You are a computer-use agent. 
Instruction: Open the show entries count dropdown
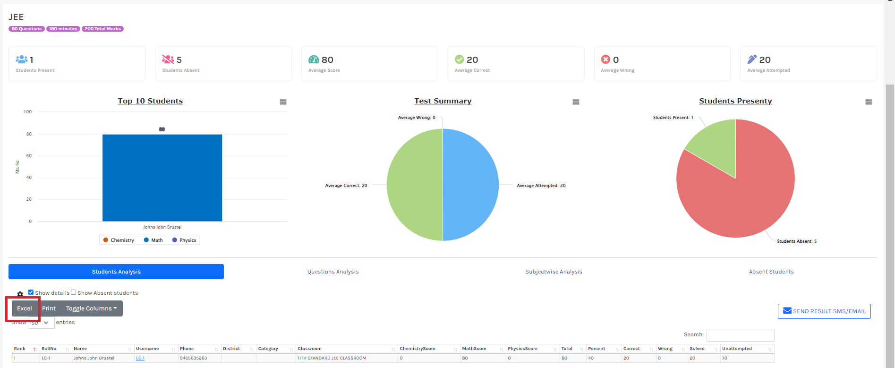coord(41,323)
